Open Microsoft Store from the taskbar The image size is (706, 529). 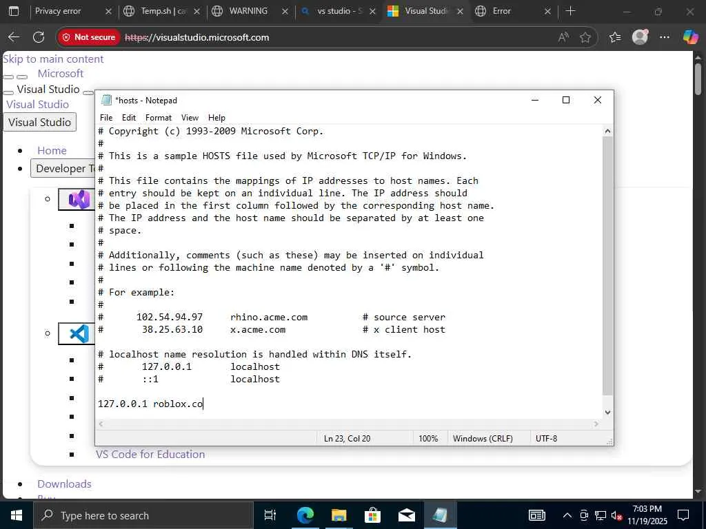[x=372, y=515]
